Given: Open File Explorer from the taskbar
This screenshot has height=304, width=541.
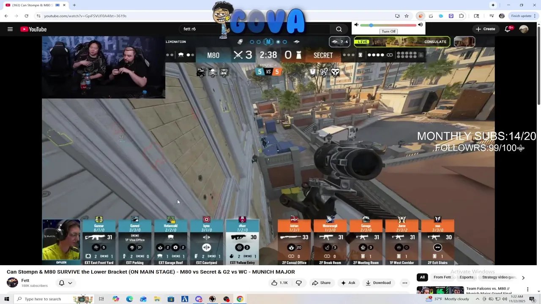Looking at the screenshot, I should [x=157, y=299].
